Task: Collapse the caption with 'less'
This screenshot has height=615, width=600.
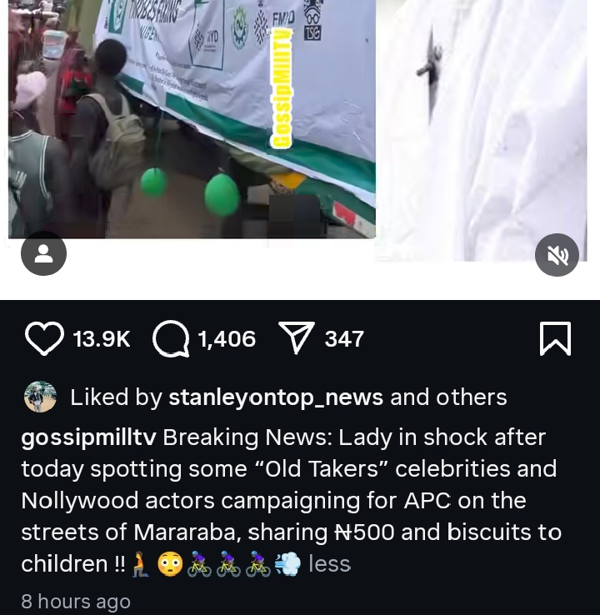Action: pos(329,564)
